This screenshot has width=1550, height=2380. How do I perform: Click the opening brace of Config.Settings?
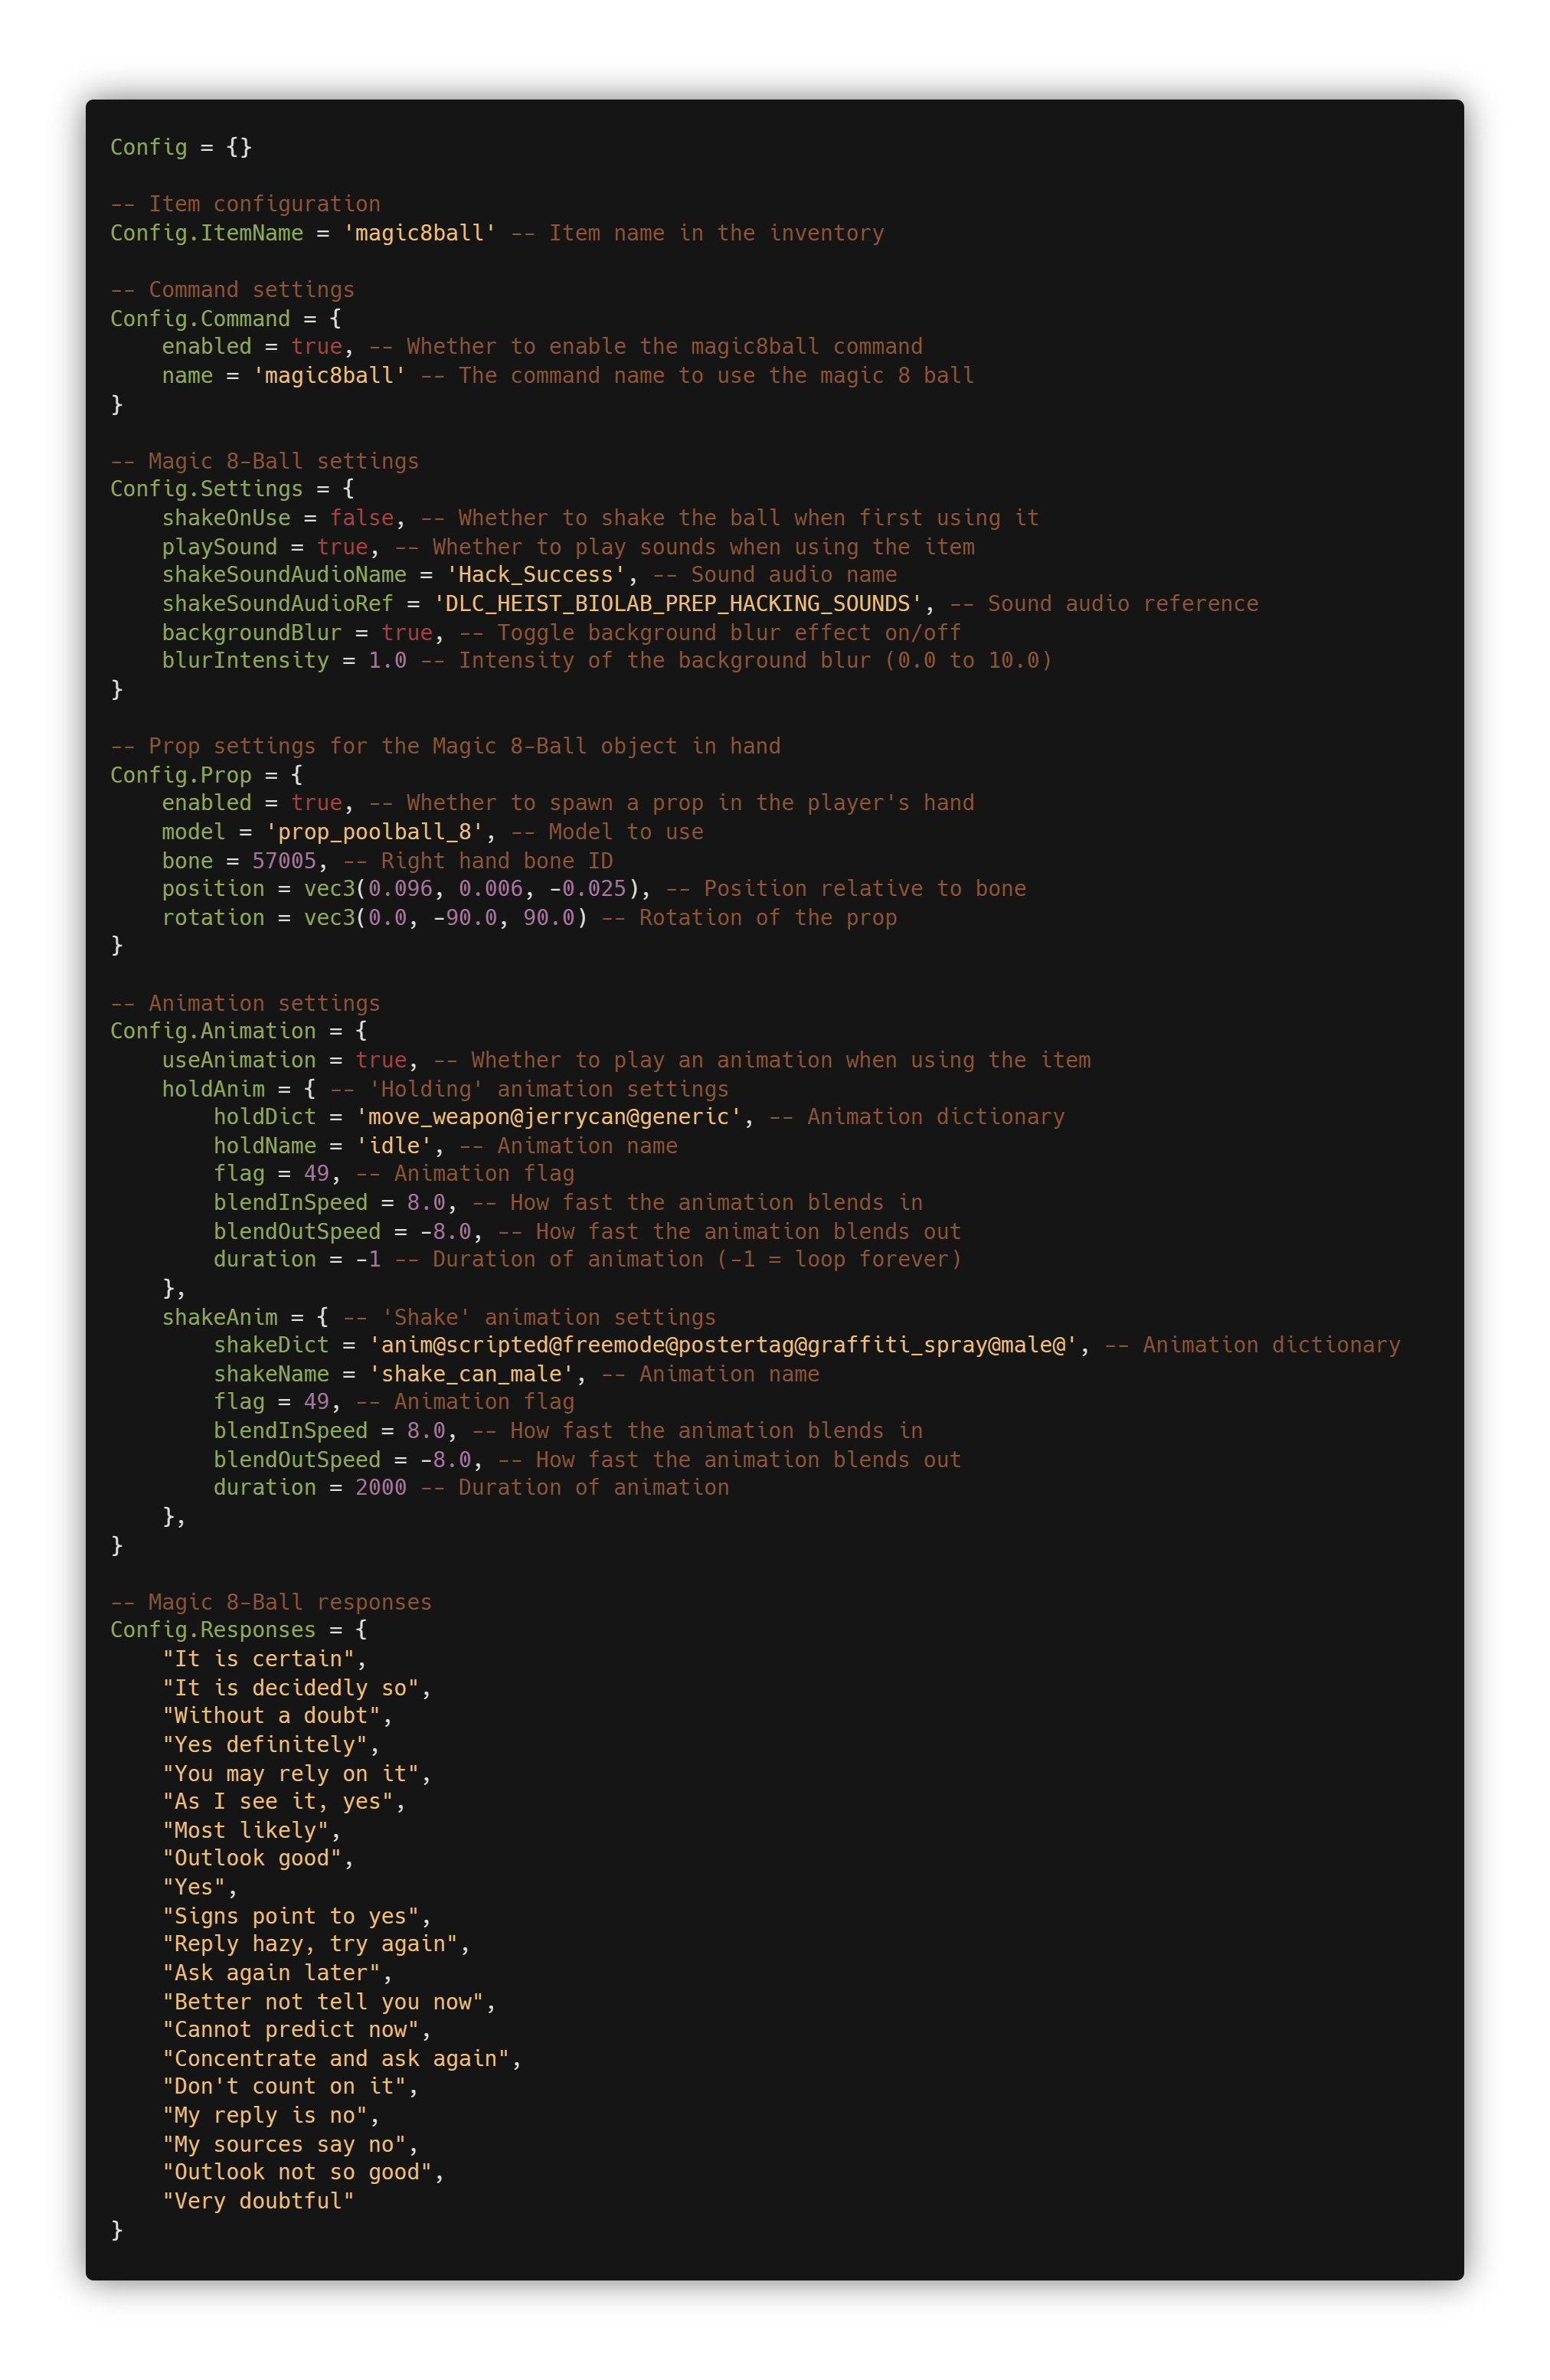pos(348,489)
